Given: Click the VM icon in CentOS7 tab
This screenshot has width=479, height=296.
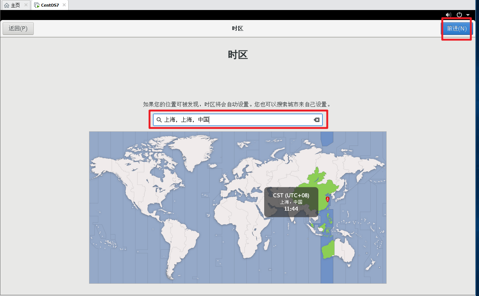Looking at the screenshot, I should point(37,5).
